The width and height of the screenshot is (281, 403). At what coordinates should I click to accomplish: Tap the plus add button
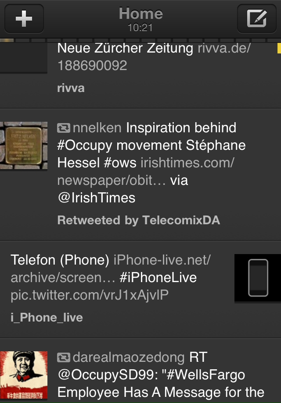coord(24,18)
